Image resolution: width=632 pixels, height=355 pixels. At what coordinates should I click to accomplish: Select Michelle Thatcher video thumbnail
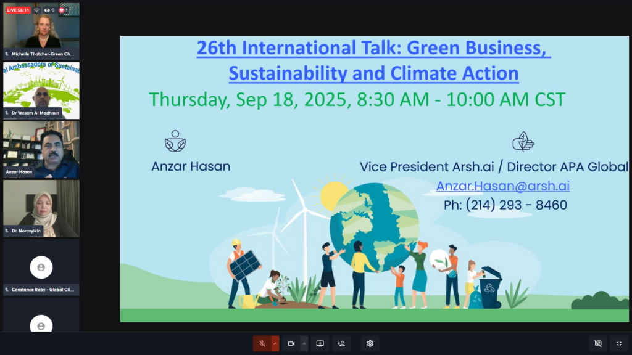tap(41, 32)
